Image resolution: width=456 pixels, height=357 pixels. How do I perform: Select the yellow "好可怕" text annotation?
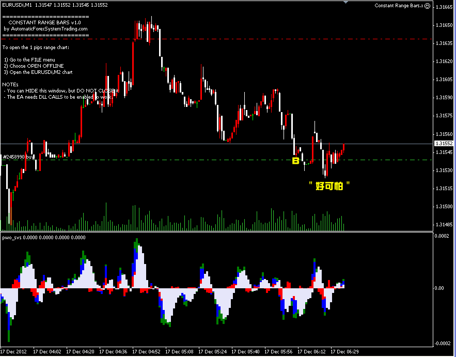(x=329, y=186)
